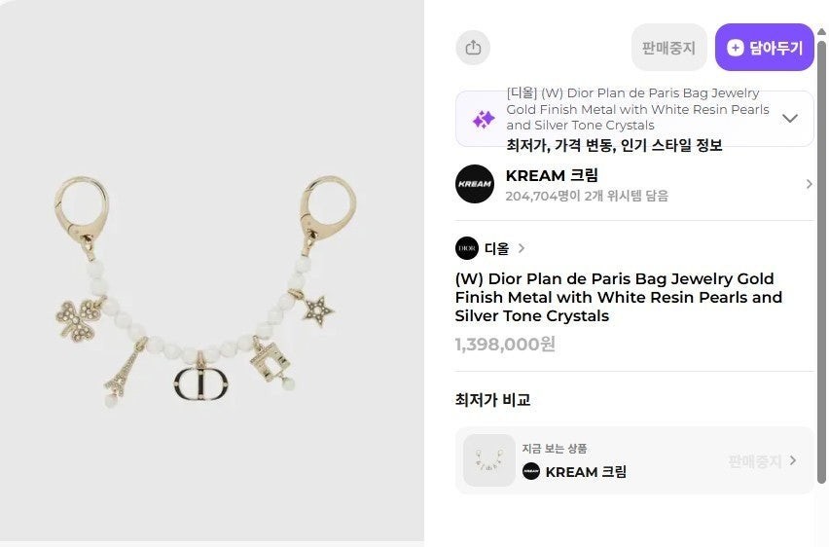The image size is (829, 547).
Task: Open 디올 brand page chevron
Action: click(522, 248)
